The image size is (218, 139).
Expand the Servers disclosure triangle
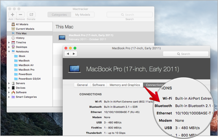(x=9, y=83)
